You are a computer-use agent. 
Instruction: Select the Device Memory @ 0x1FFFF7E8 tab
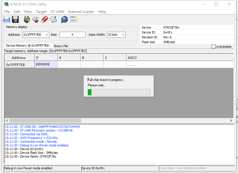pyautogui.click(x=28, y=45)
